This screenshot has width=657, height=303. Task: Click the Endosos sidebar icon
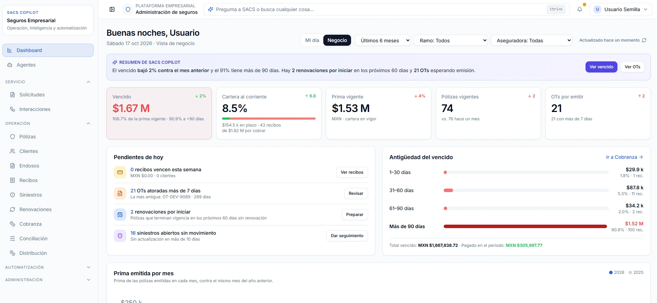click(12, 166)
